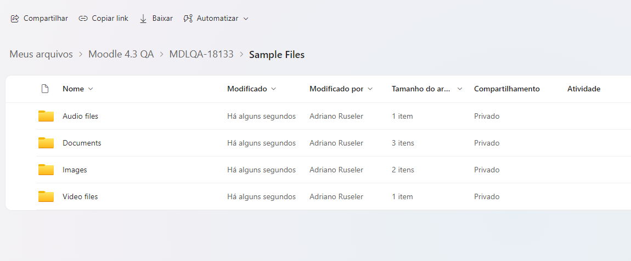Viewport: 631px width, 261px height.
Task: Select the Documents folder icon
Action: [46, 143]
